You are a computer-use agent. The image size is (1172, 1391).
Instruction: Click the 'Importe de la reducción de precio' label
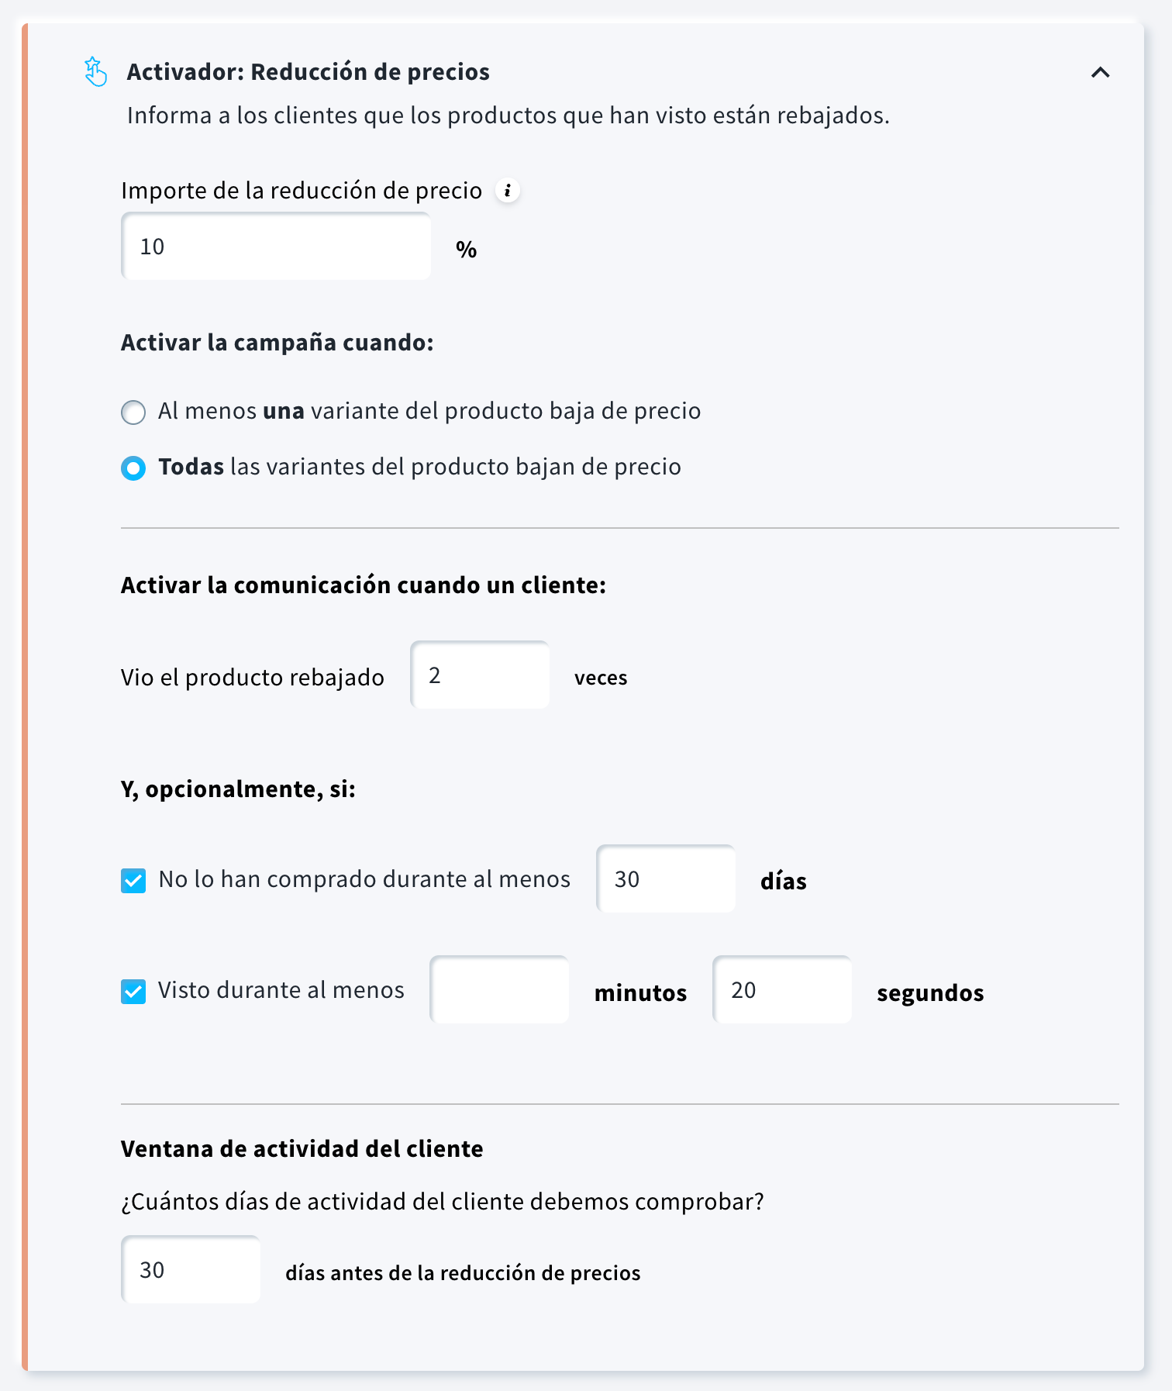point(302,191)
